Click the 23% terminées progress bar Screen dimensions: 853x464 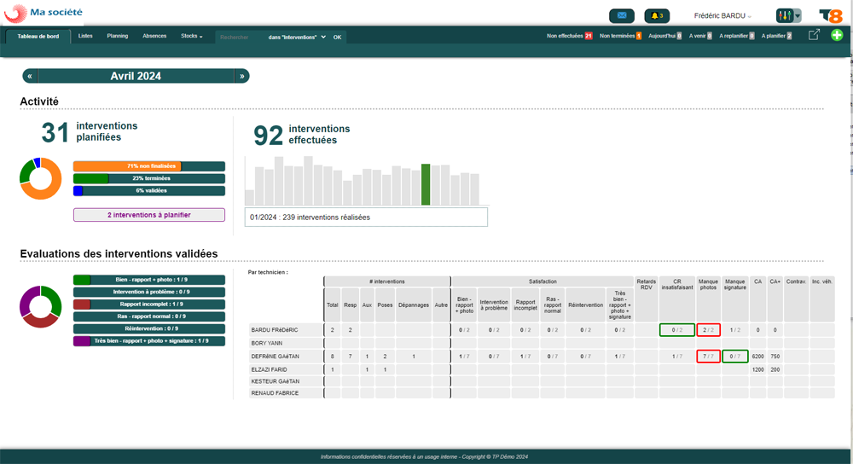149,178
